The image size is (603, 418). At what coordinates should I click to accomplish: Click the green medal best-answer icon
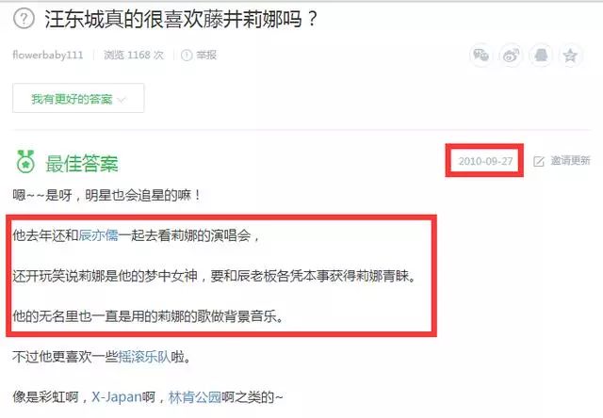25,161
